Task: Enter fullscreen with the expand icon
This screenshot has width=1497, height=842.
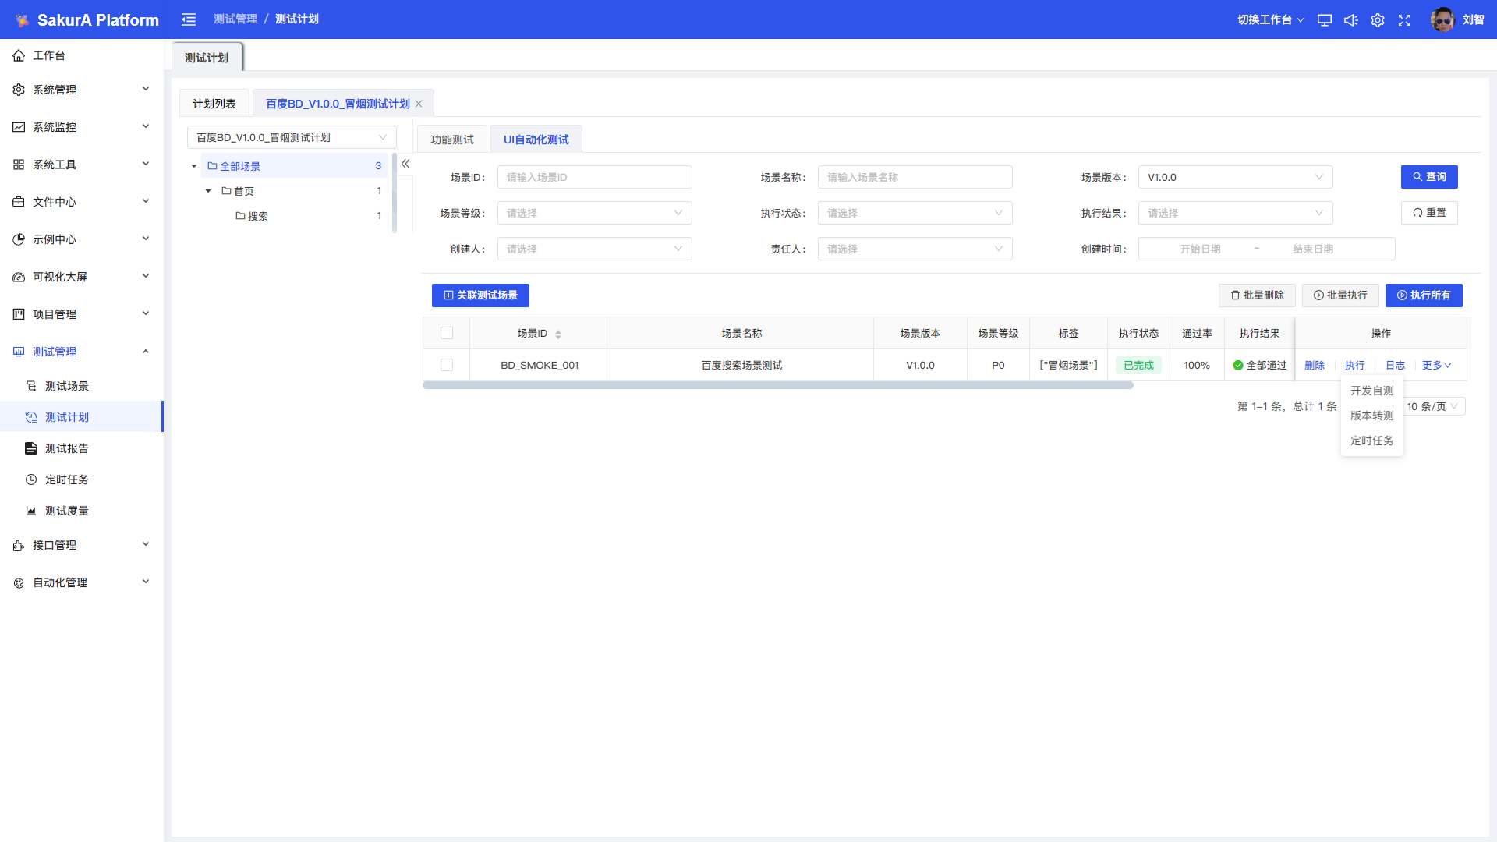Action: [1404, 20]
